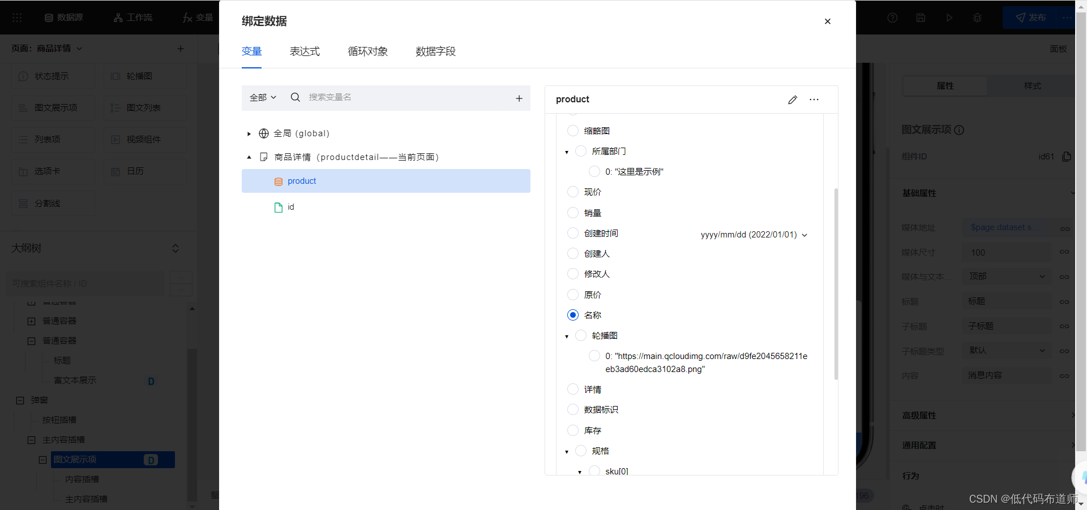Viewport: 1087px width, 510px height.
Task: Expand the 全局 (global) tree node
Action: 249,134
